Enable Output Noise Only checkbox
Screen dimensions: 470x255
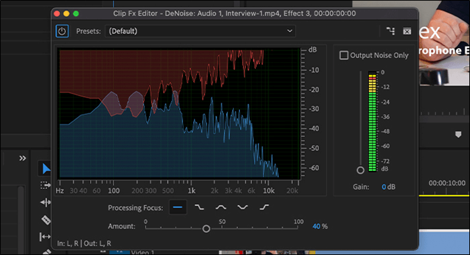coord(344,55)
